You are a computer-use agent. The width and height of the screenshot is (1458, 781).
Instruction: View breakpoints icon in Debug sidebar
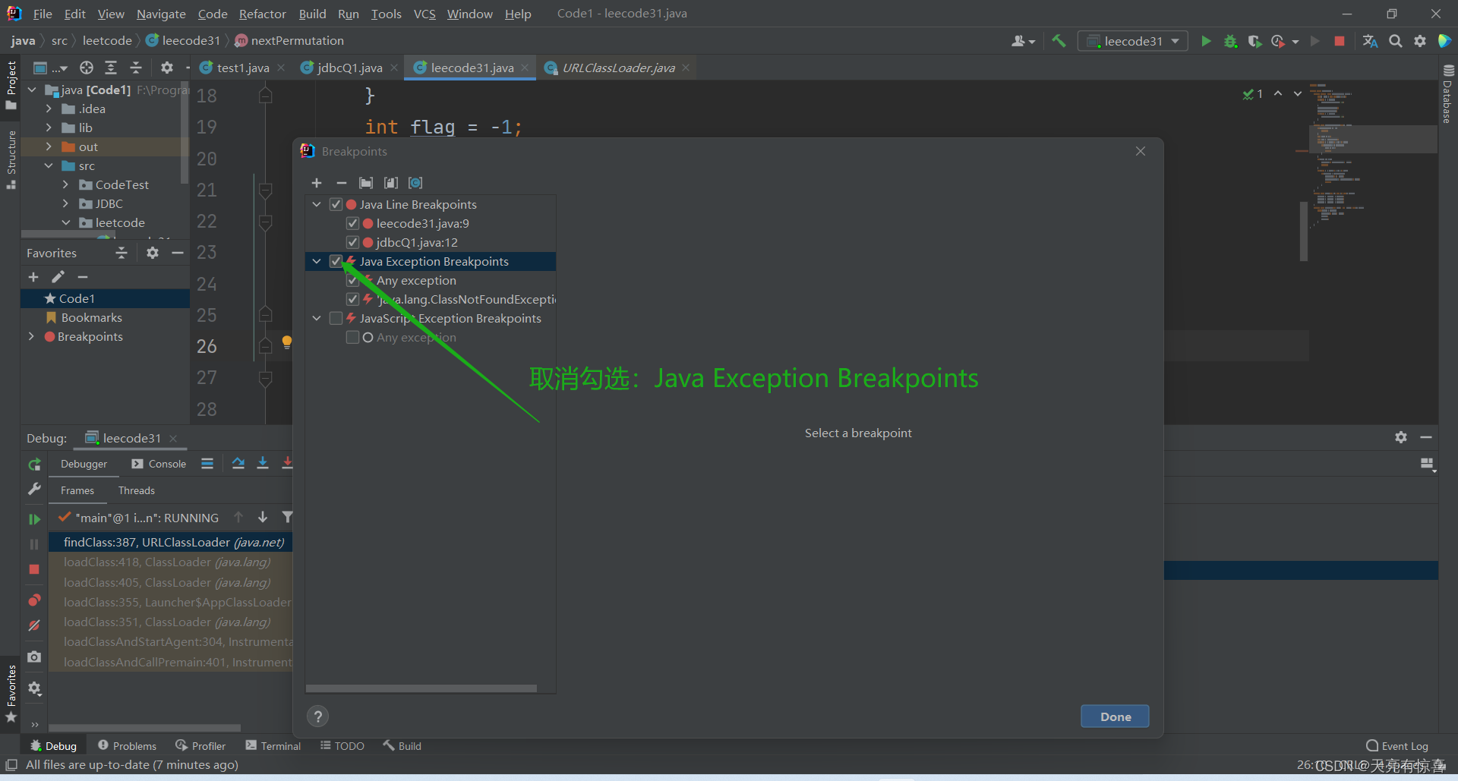(x=34, y=600)
